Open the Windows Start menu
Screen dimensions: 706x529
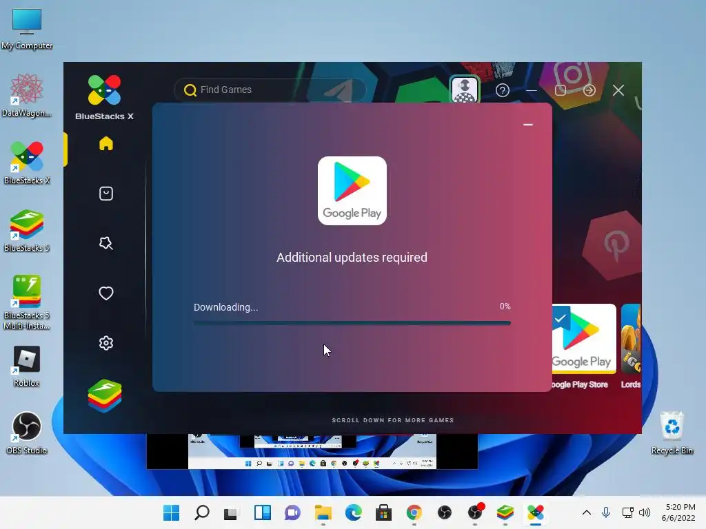(x=171, y=512)
